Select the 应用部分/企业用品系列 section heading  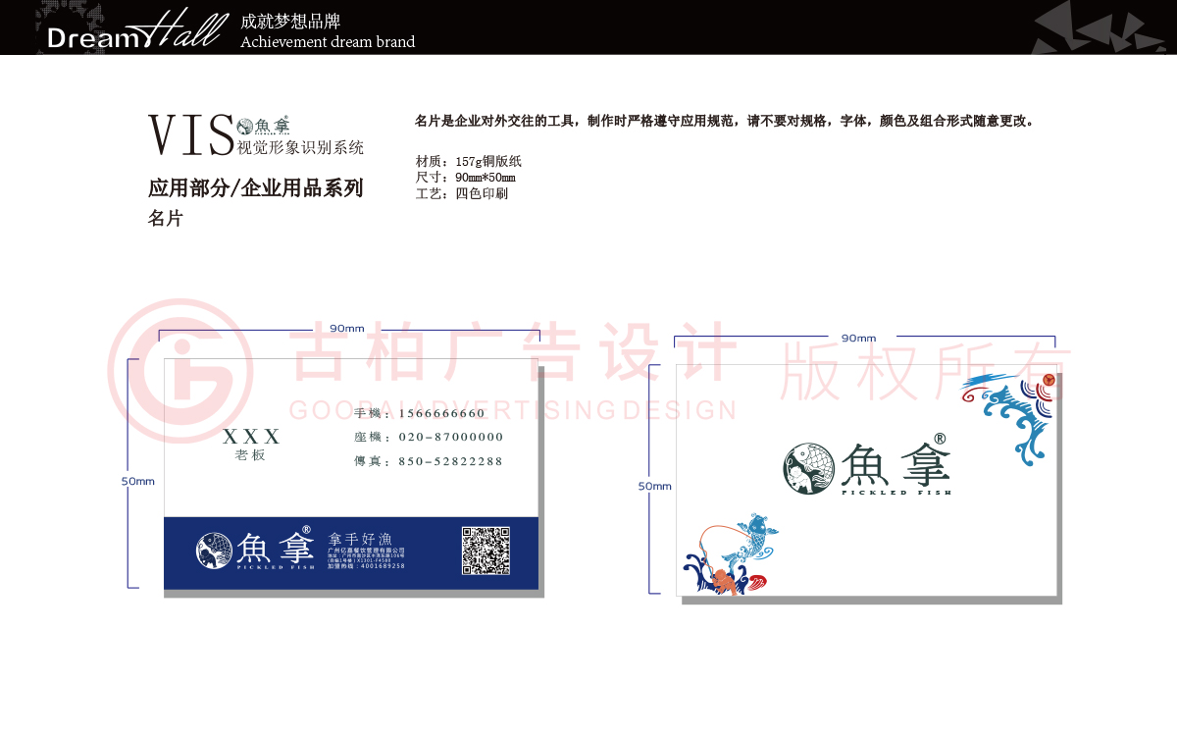point(257,186)
